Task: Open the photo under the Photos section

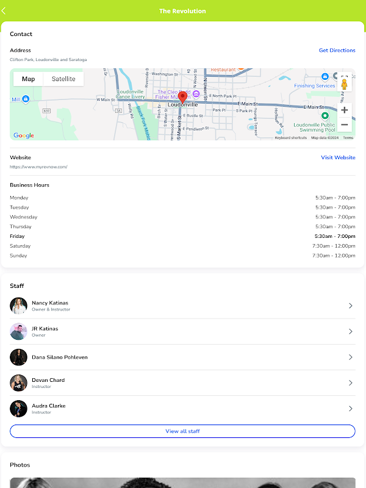Action: (182, 483)
